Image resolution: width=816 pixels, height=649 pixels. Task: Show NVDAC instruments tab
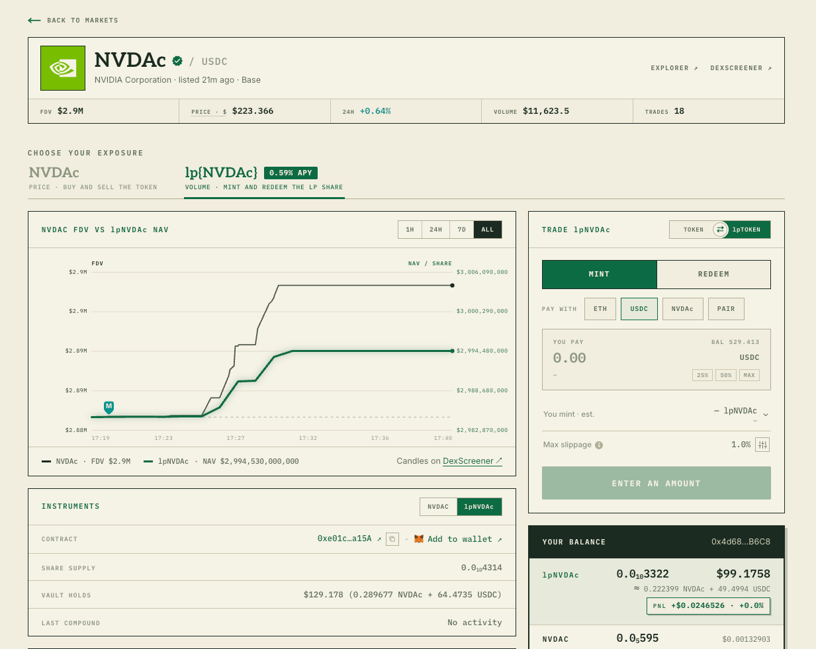pyautogui.click(x=438, y=507)
